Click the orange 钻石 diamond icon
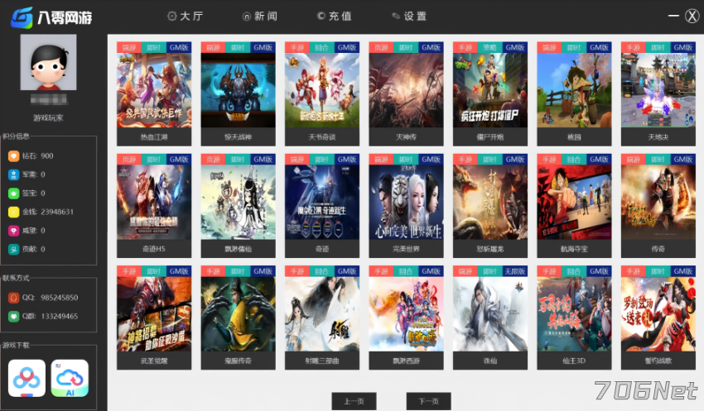 [13, 156]
